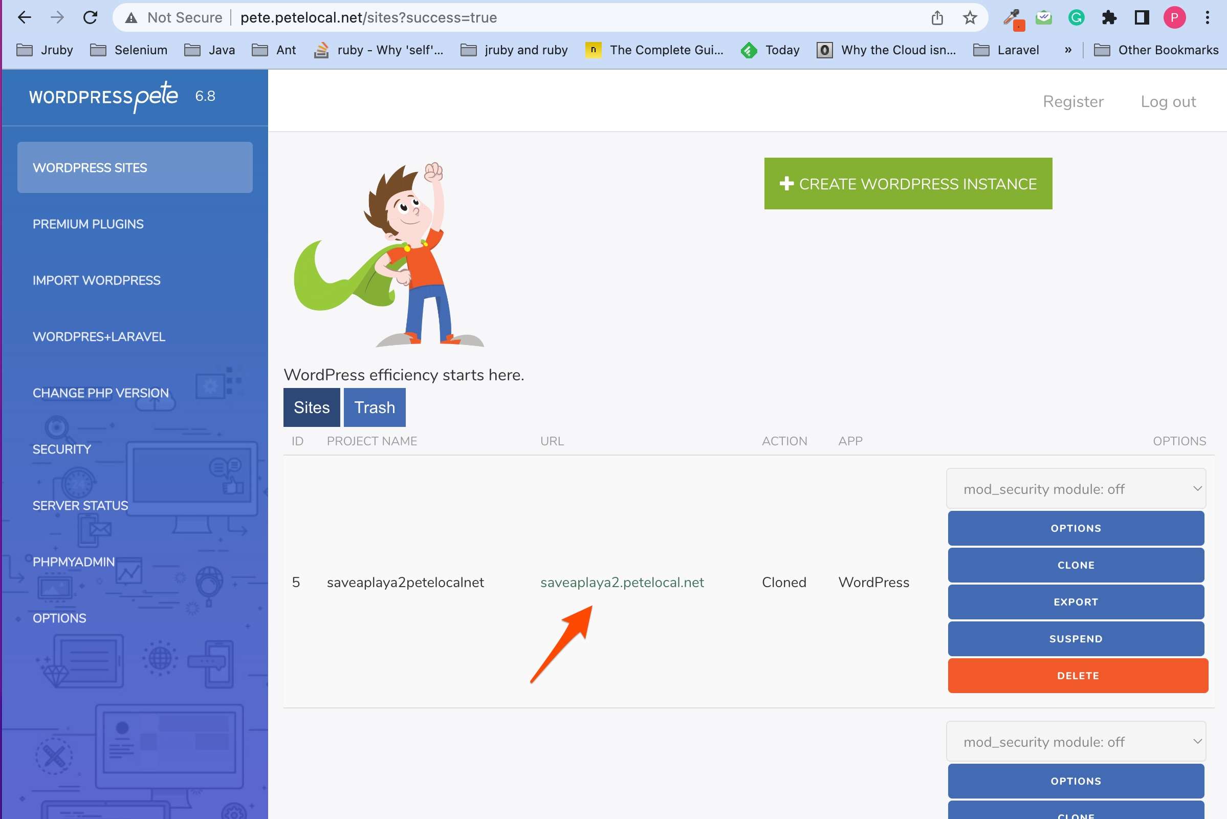This screenshot has height=819, width=1227.
Task: Open saveaplaya2.petelocal.net link
Action: [621, 583]
